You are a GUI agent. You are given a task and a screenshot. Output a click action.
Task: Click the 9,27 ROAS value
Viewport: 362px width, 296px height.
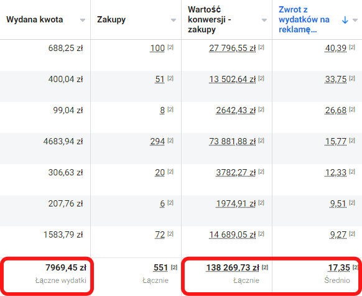[x=338, y=234]
